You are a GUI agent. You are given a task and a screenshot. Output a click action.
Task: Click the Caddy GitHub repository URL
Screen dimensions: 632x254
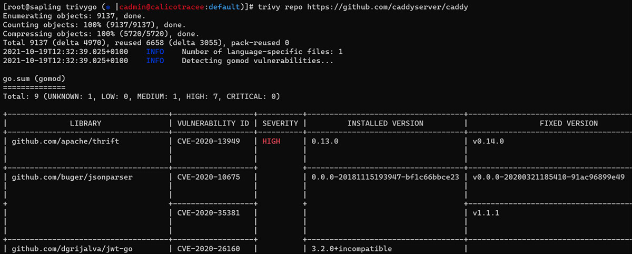389,7
